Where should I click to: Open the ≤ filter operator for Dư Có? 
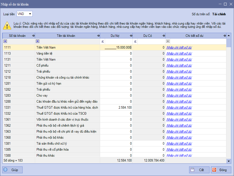(135, 41)
